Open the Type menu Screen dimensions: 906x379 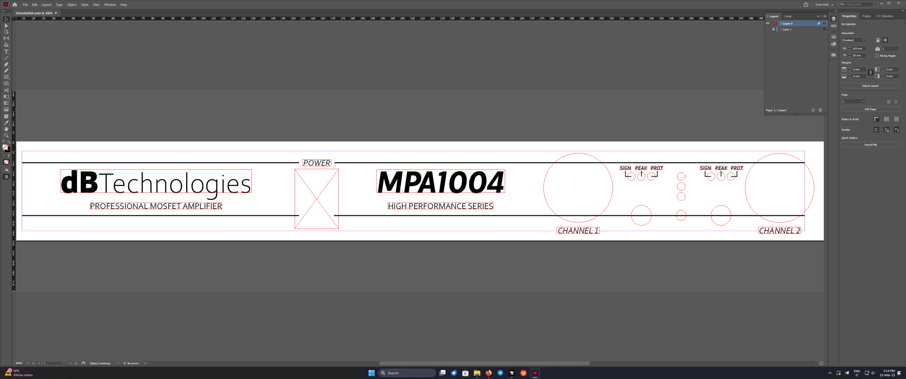(59, 4)
